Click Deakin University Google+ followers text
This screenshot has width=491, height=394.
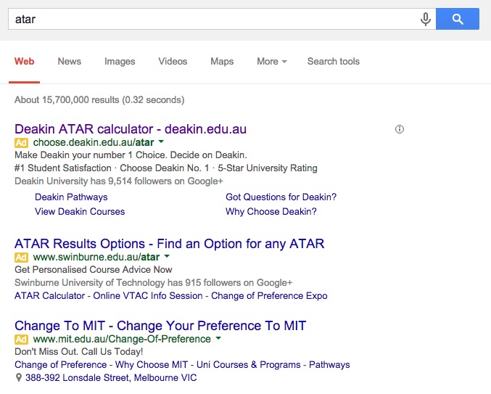(x=119, y=181)
